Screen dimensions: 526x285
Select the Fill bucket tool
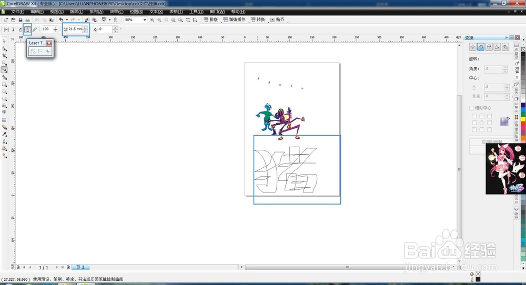(x=4, y=148)
